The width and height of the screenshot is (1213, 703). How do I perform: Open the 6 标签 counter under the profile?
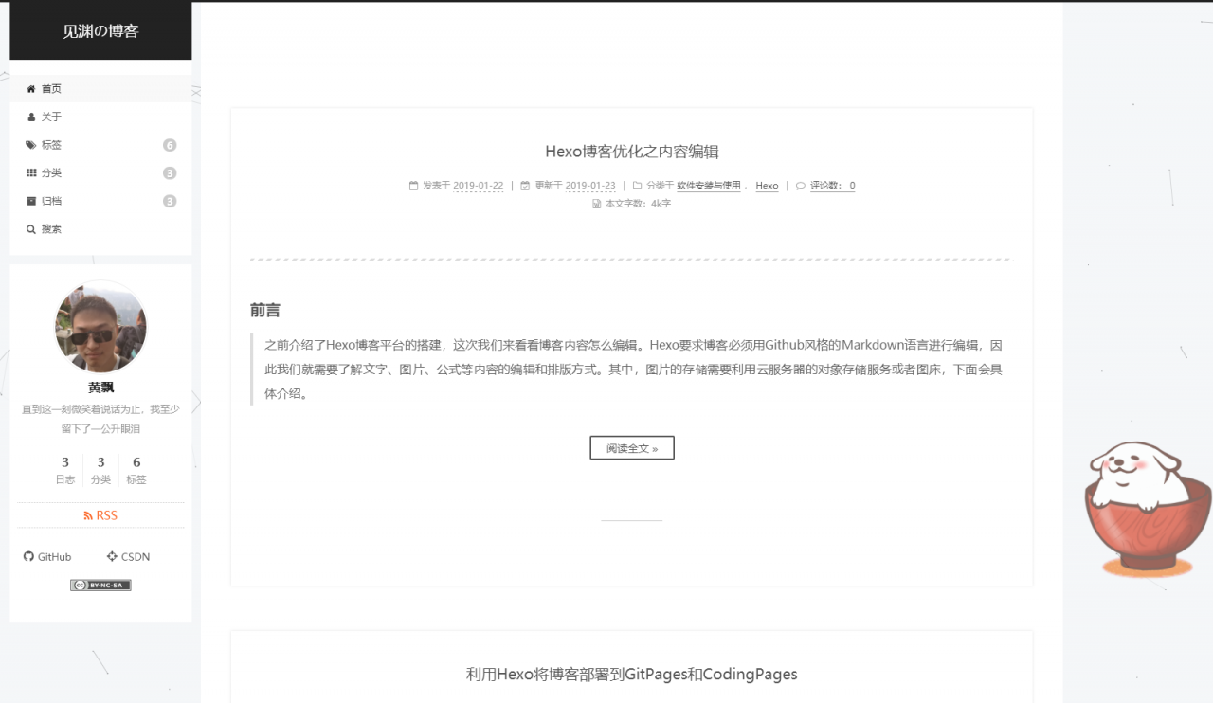coord(136,470)
